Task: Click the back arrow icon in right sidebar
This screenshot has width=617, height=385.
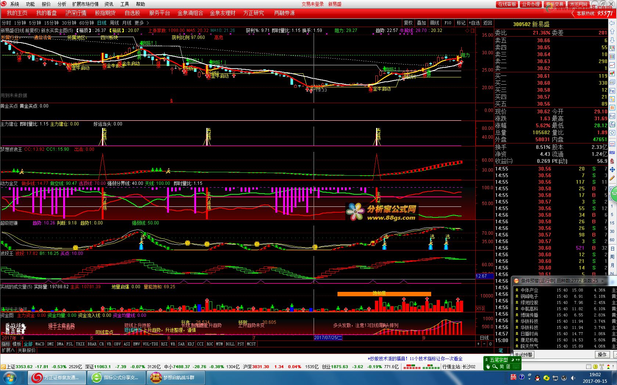Action: [x=612, y=23]
